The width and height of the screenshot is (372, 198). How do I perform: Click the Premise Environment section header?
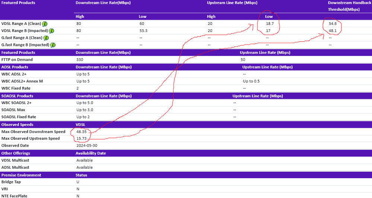[21, 175]
